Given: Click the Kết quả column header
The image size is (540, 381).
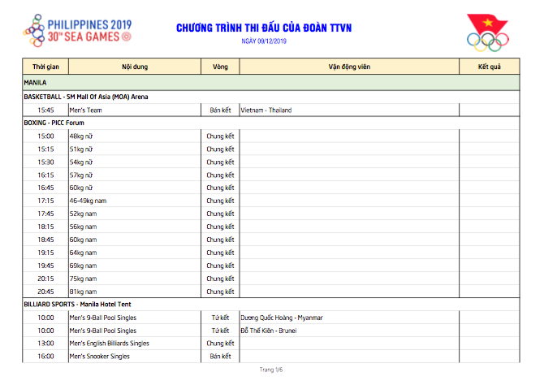Looking at the screenshot, I should [490, 67].
